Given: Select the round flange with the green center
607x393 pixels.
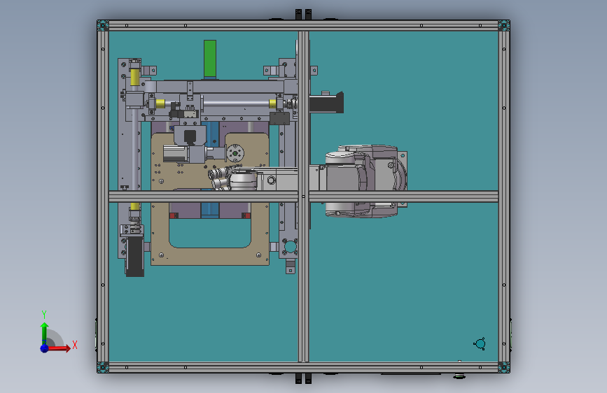Looking at the screenshot, I should pyautogui.click(x=235, y=153).
